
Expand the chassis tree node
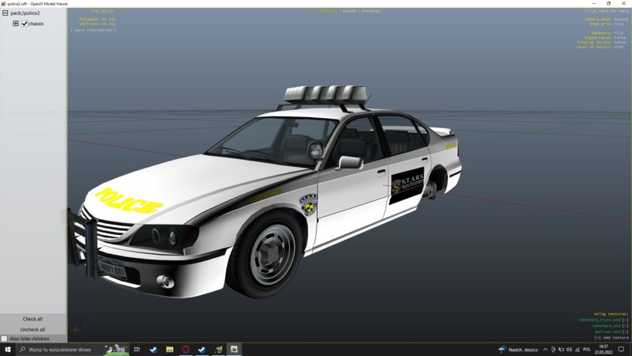pos(16,24)
